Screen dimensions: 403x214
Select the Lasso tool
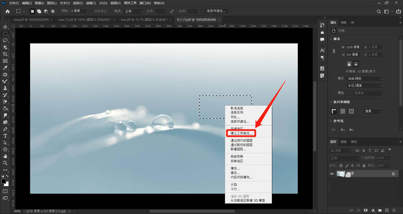point(5,40)
